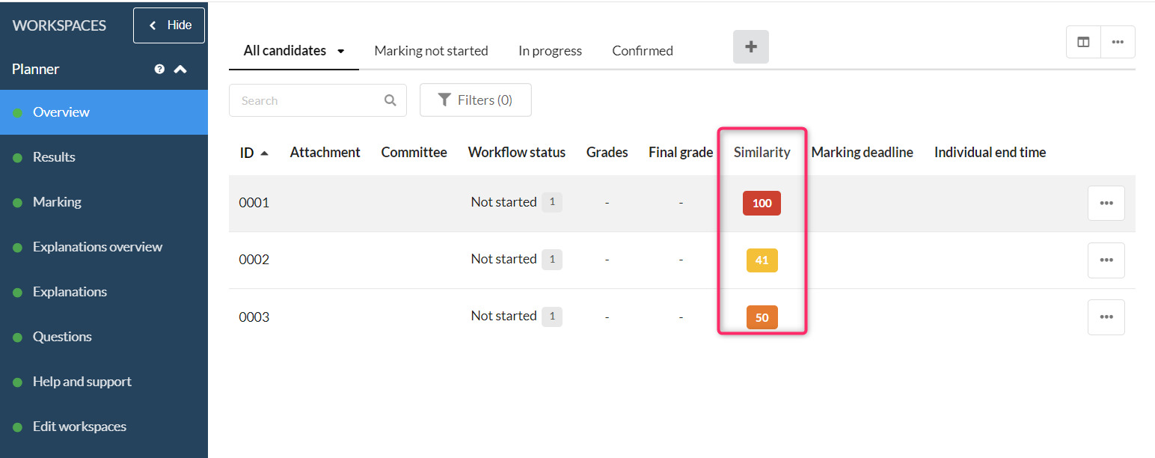Click the Hide sidebar button
The width and height of the screenshot is (1155, 458).
[x=169, y=25]
